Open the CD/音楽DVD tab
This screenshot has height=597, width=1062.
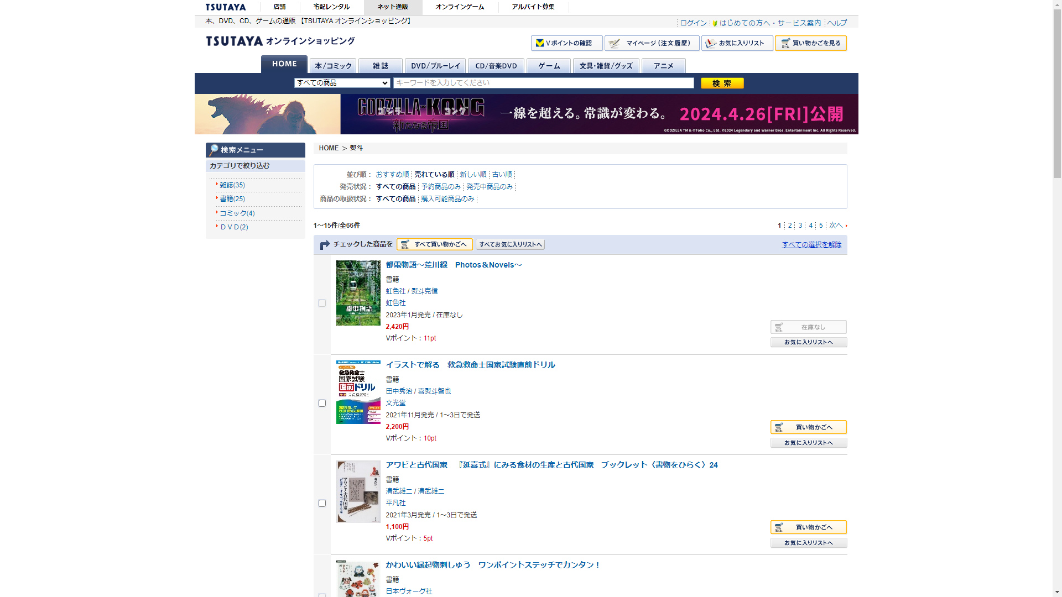tap(496, 66)
